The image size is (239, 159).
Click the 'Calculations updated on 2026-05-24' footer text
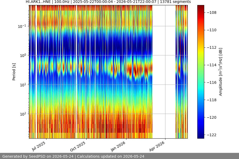(111, 156)
